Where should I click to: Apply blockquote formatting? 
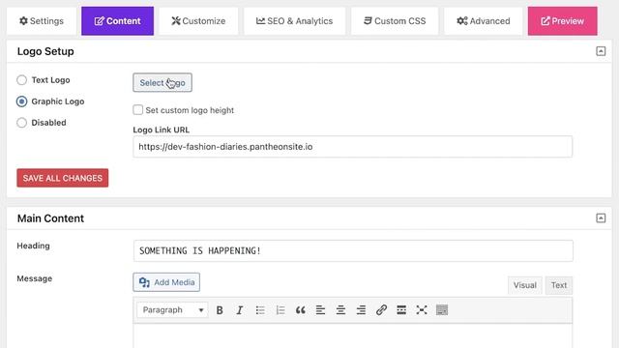pos(301,310)
